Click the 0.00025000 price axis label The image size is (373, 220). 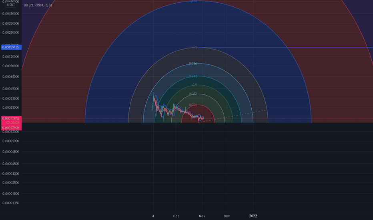coord(11,108)
